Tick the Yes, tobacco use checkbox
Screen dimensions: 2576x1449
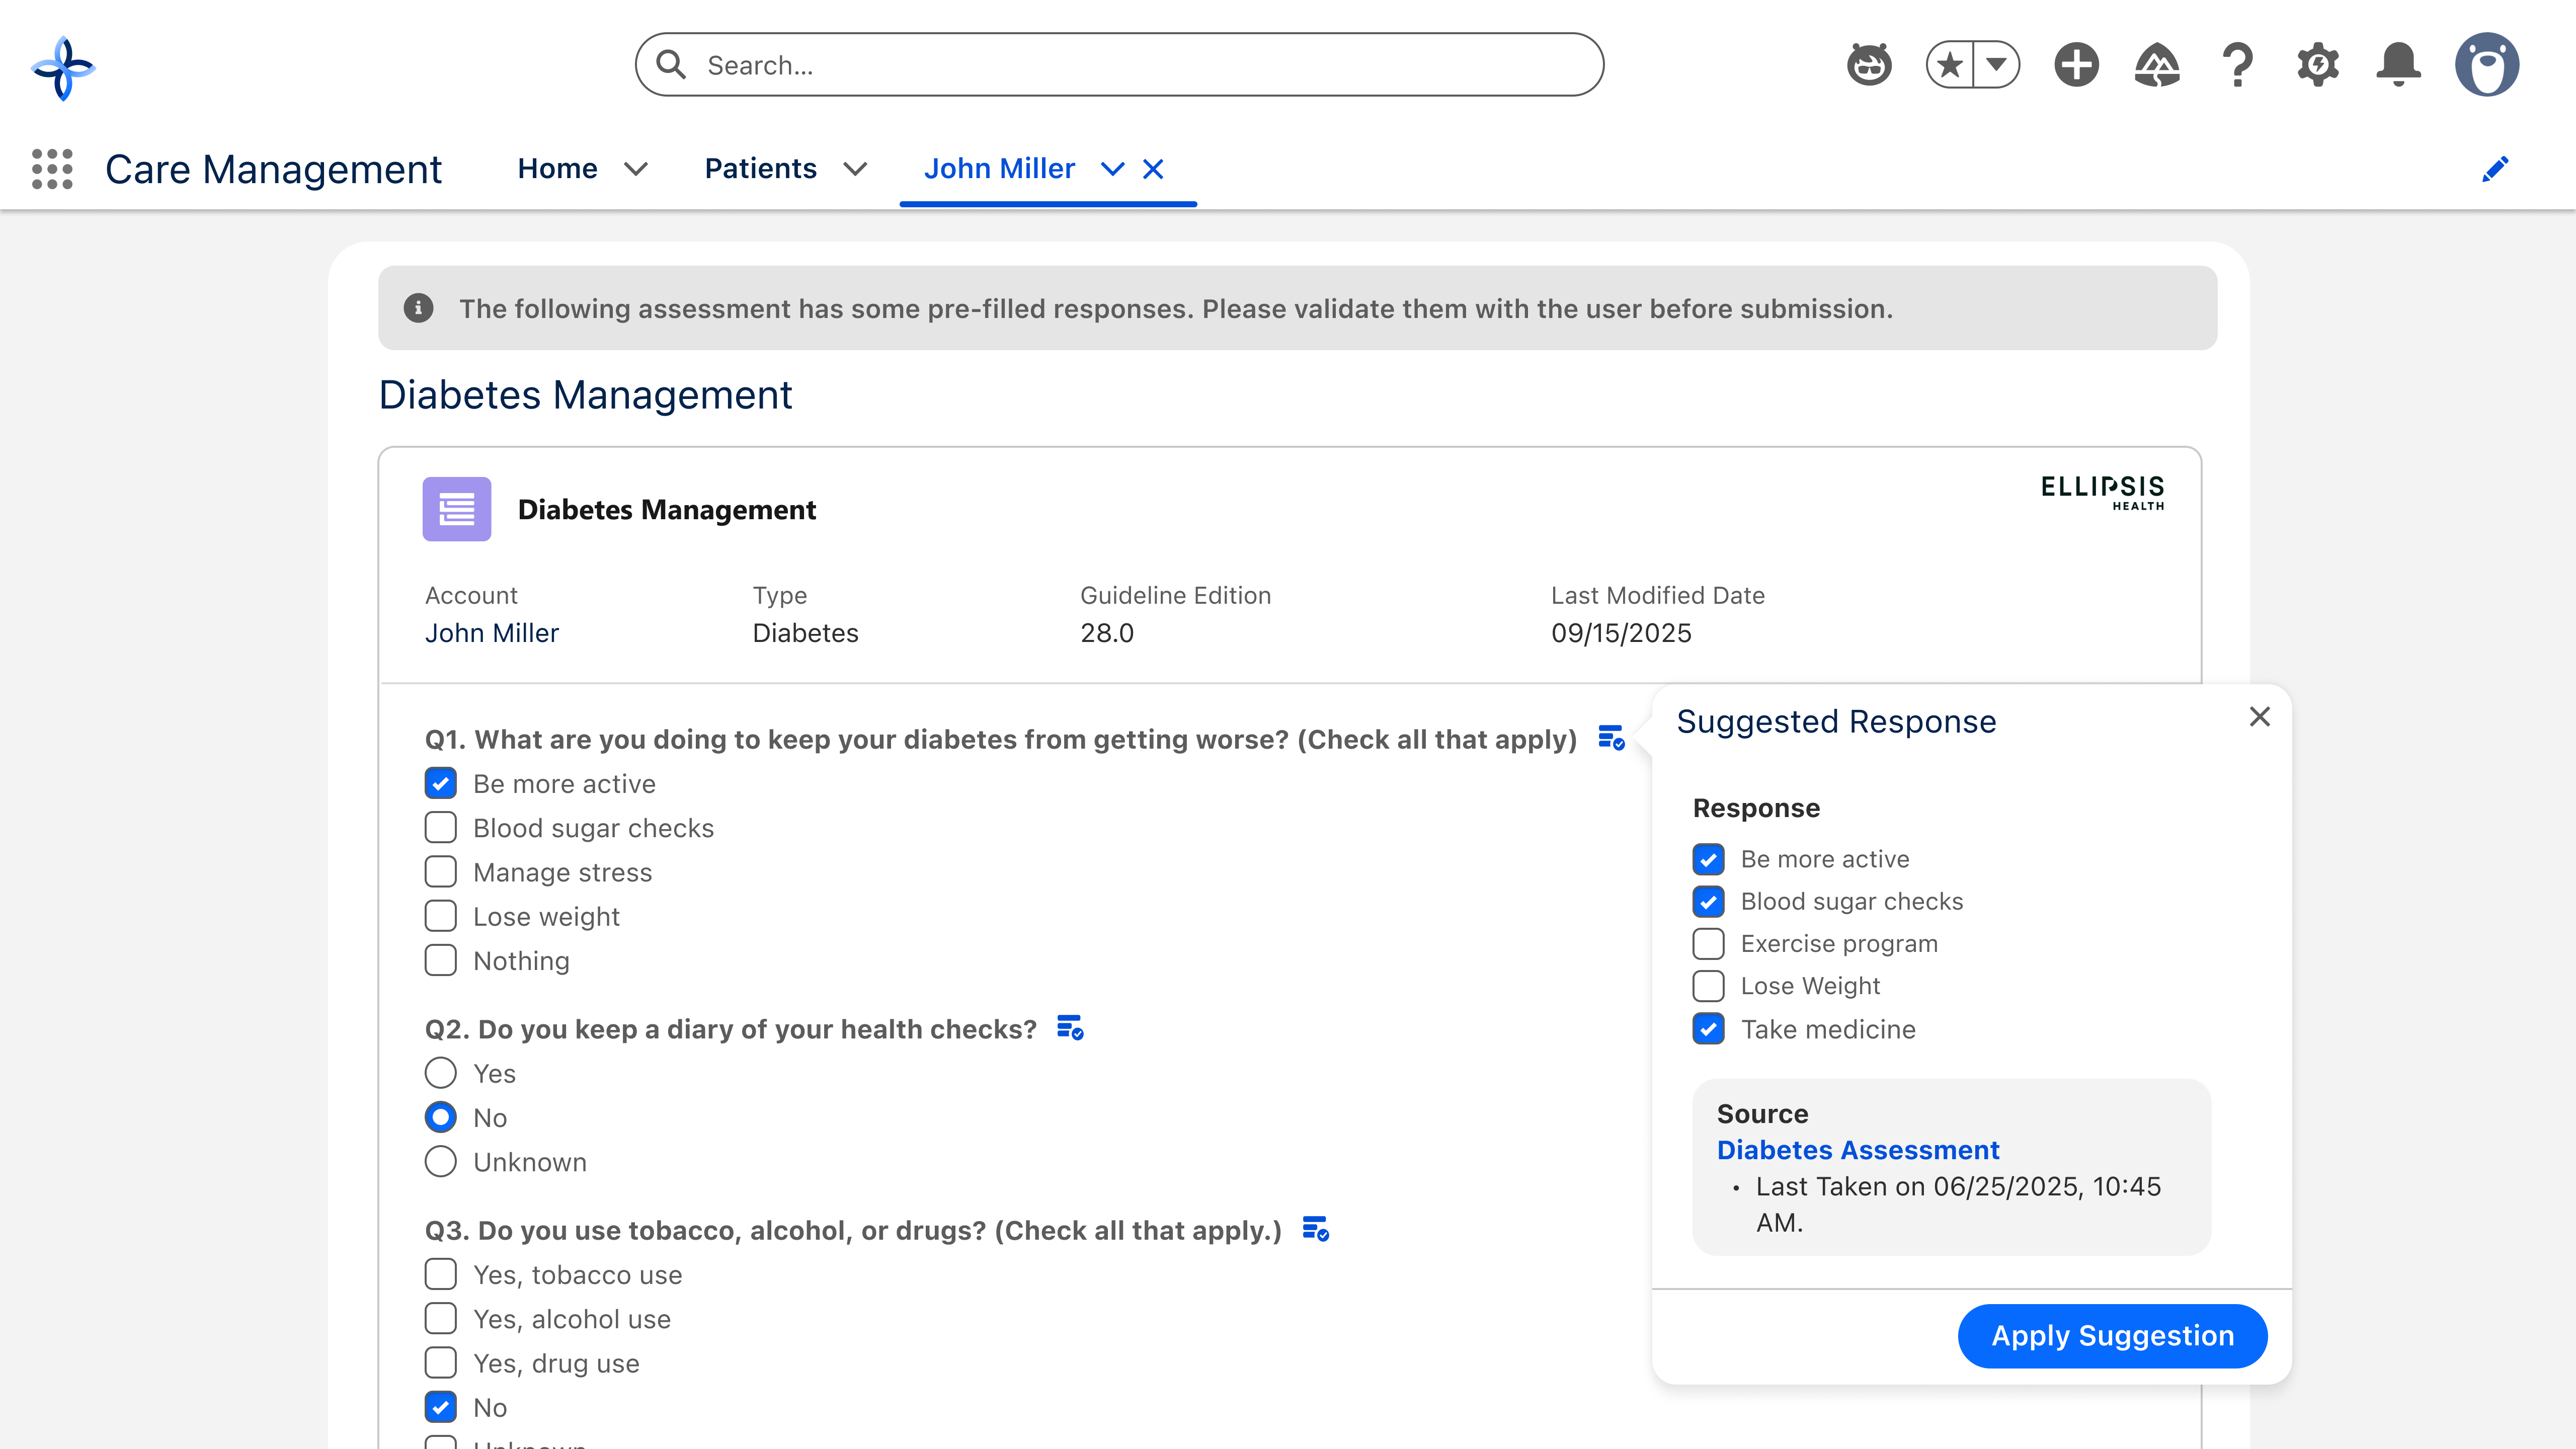441,1274
